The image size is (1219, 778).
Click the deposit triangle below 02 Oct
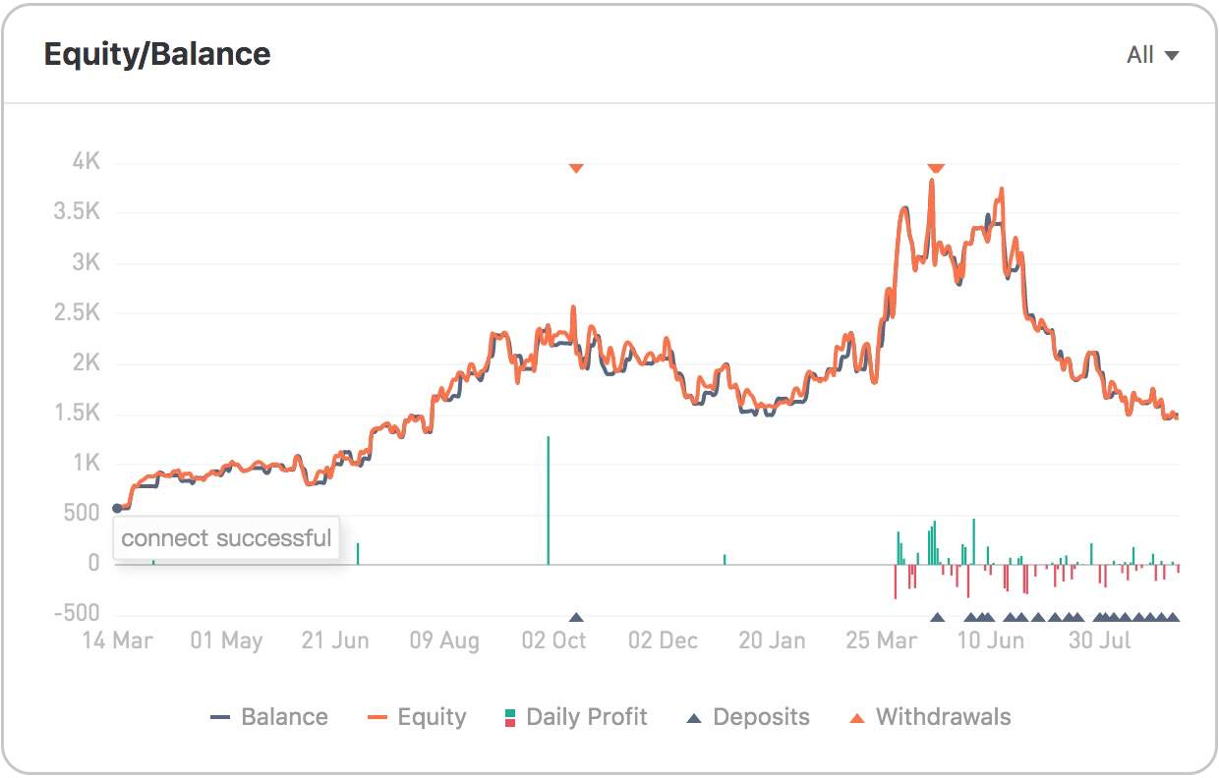click(x=576, y=617)
